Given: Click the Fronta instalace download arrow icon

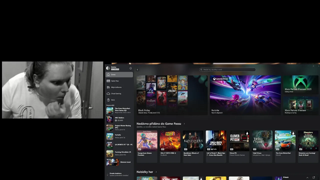Looking at the screenshot, I should tap(107, 174).
